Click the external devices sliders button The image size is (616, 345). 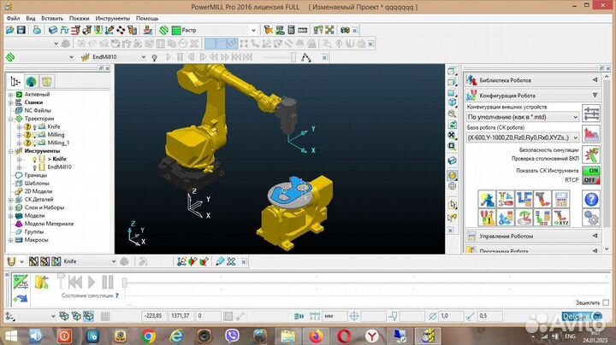click(x=591, y=114)
